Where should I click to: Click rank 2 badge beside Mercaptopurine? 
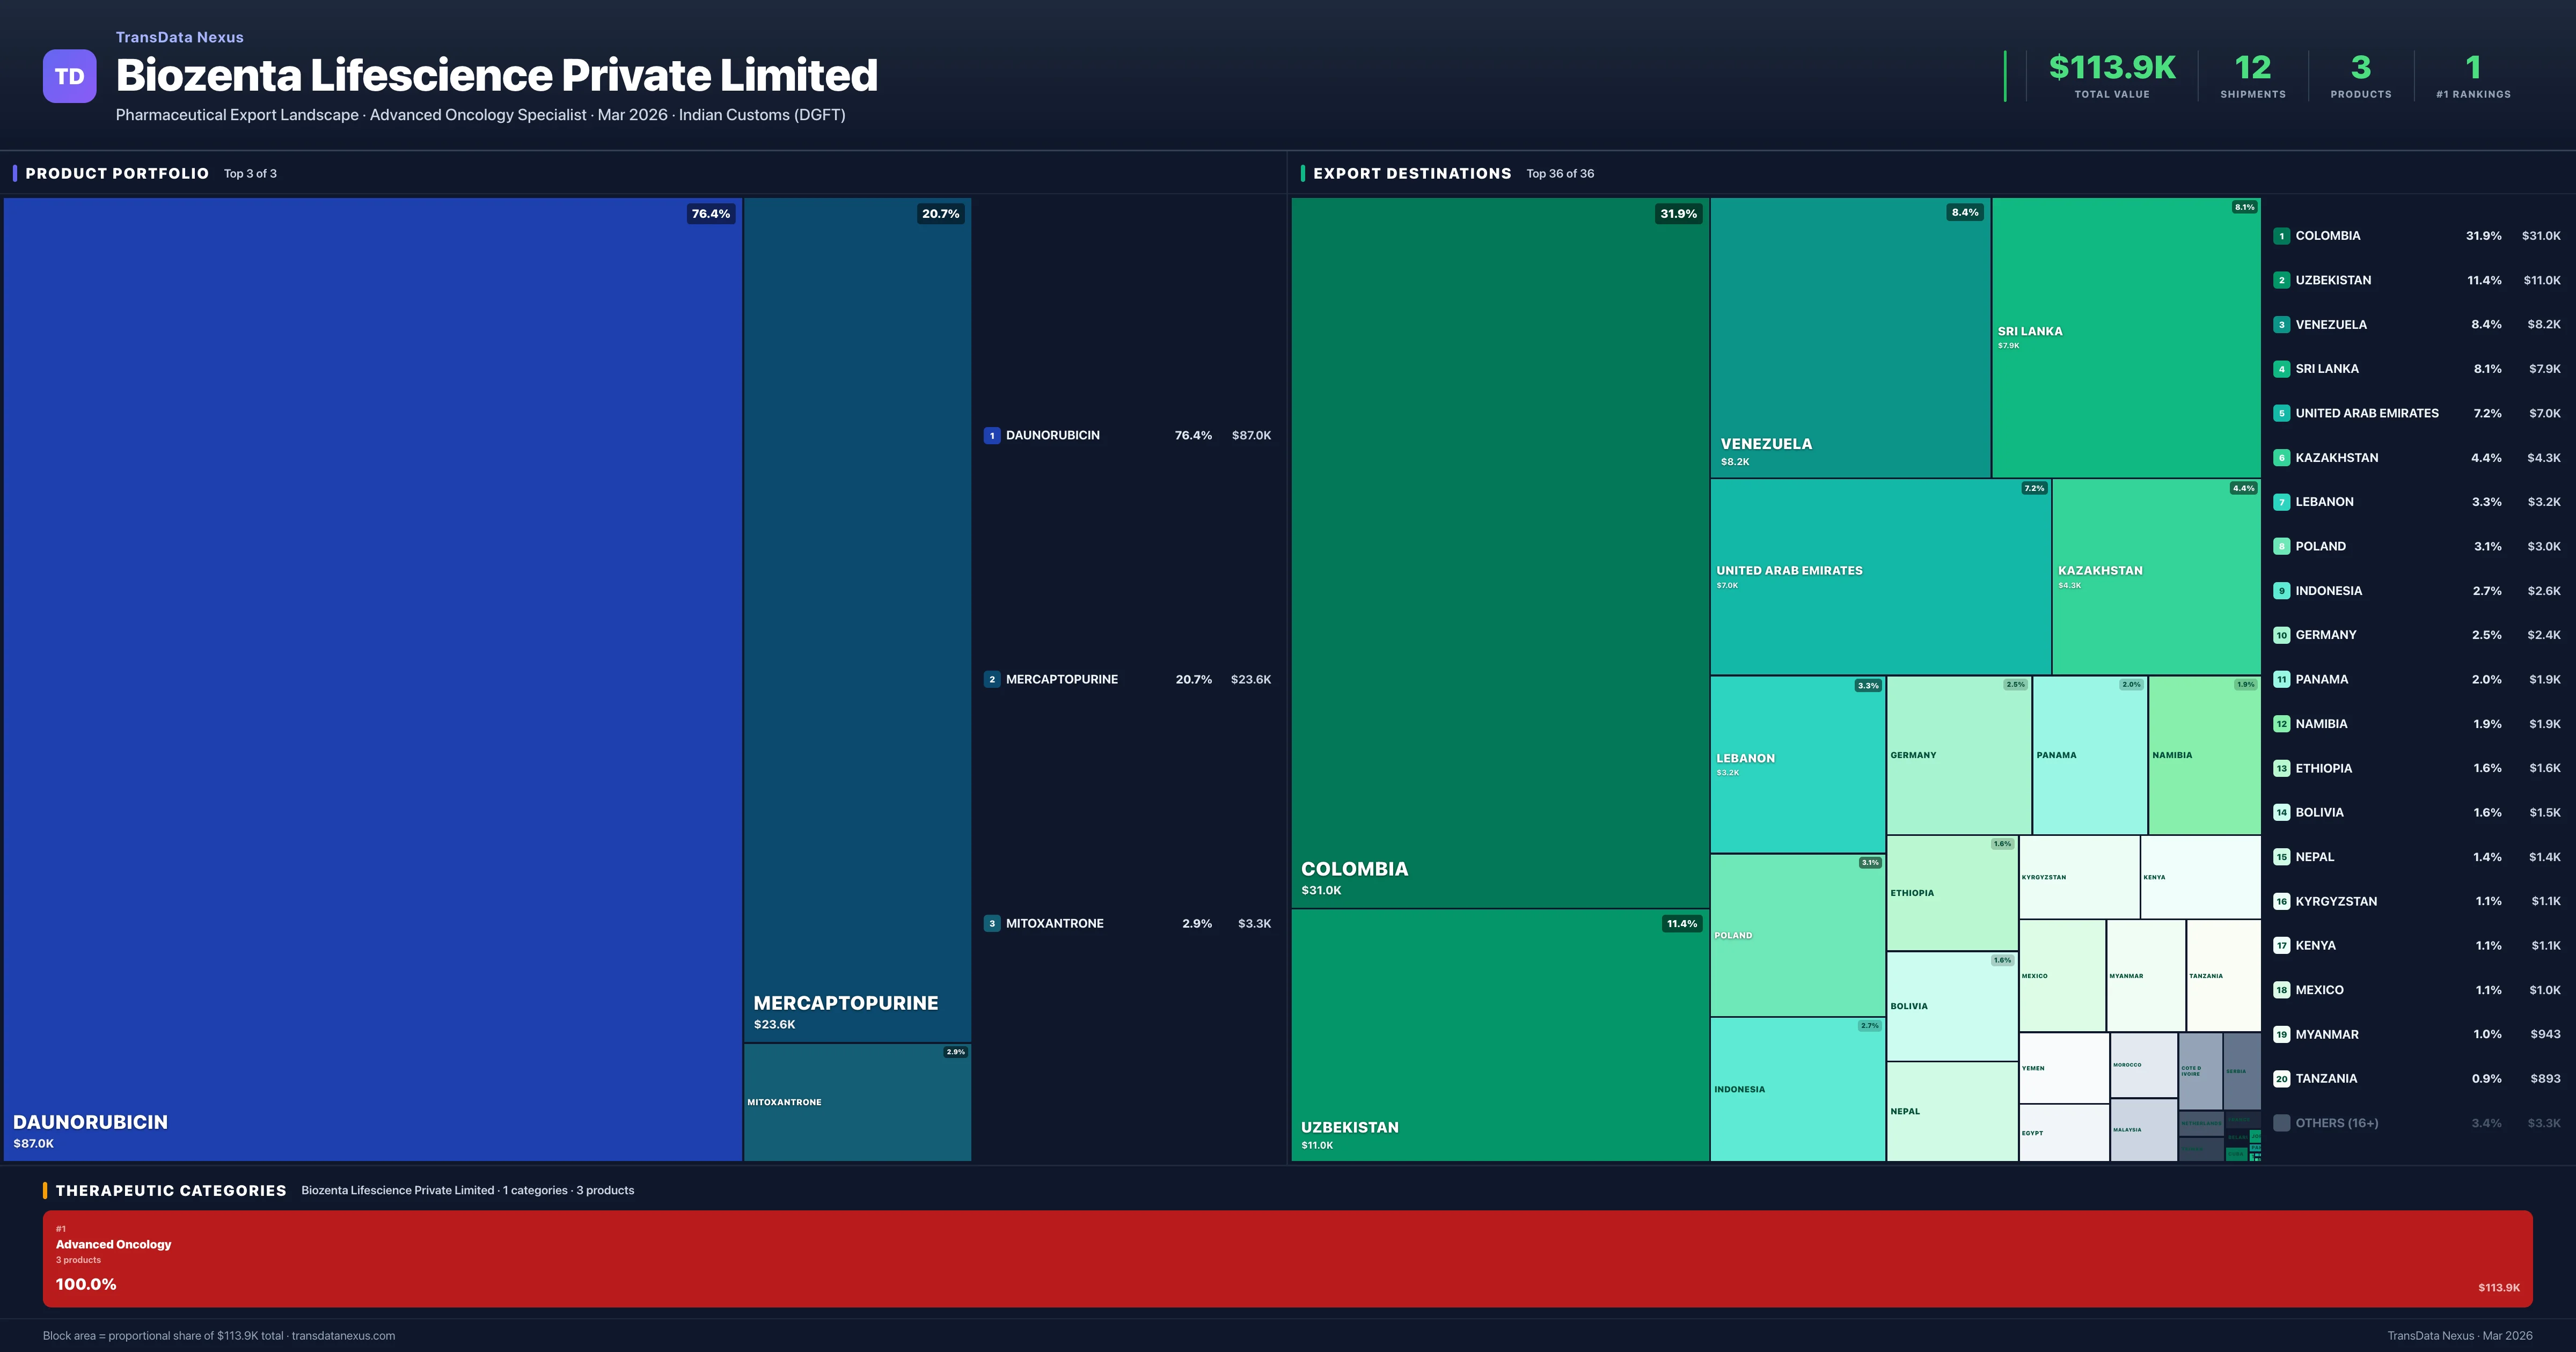991,679
